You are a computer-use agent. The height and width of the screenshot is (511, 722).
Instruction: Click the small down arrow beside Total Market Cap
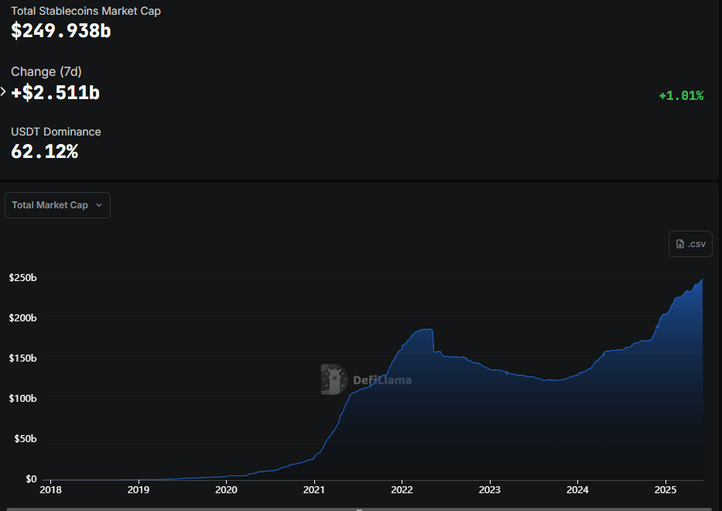tap(99, 206)
